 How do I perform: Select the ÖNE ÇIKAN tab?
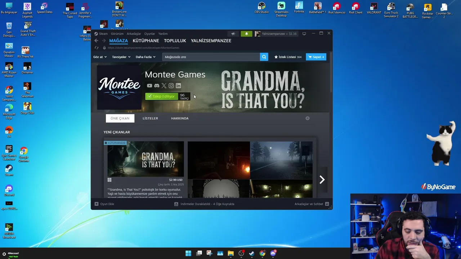(x=120, y=118)
